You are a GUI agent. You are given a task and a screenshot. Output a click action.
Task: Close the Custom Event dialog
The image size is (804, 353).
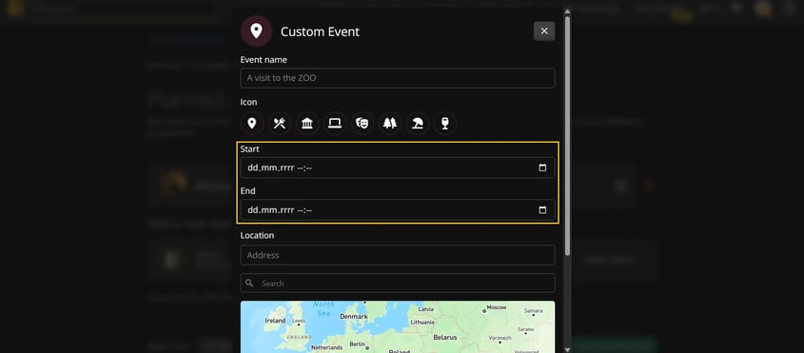544,31
